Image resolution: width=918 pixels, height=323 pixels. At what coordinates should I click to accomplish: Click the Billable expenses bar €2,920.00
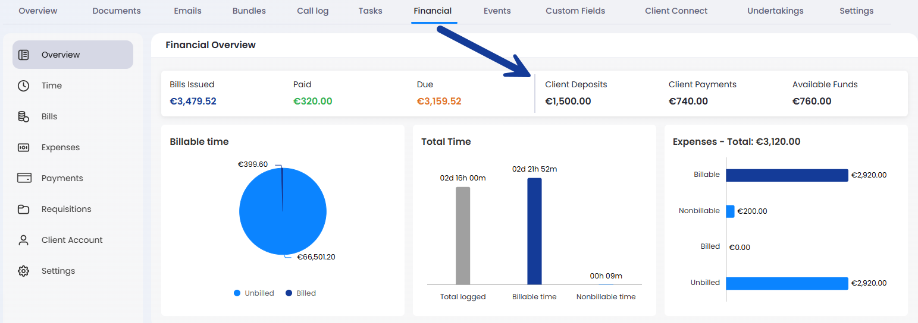click(787, 175)
